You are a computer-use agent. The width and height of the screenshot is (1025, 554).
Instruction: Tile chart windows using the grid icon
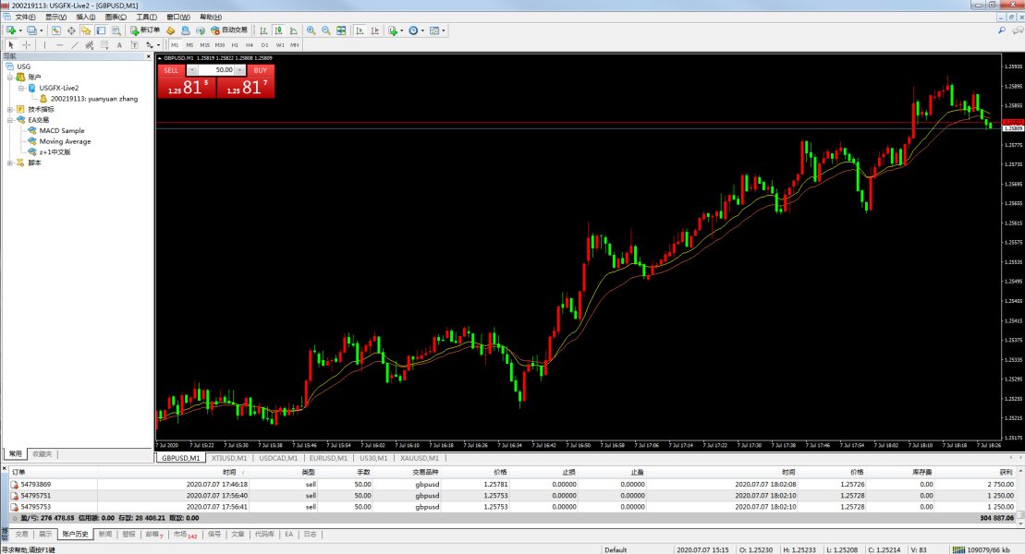341,30
